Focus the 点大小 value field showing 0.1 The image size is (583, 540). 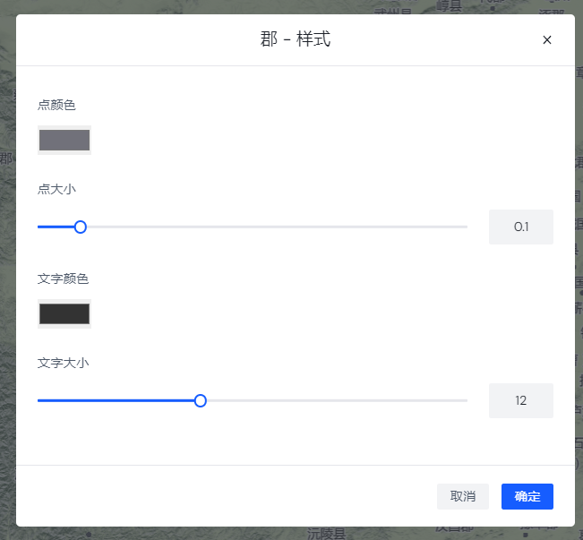pos(520,227)
